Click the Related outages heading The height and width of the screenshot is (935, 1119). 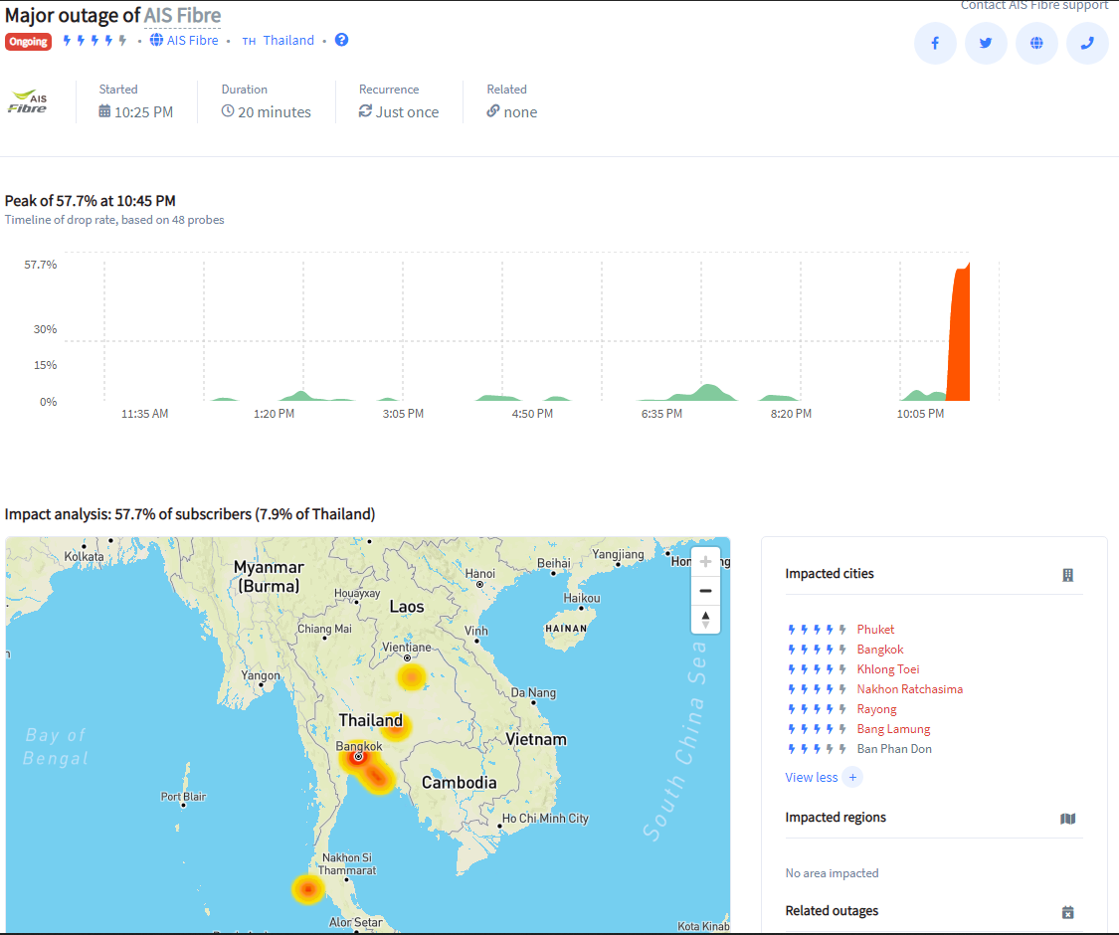[832, 911]
